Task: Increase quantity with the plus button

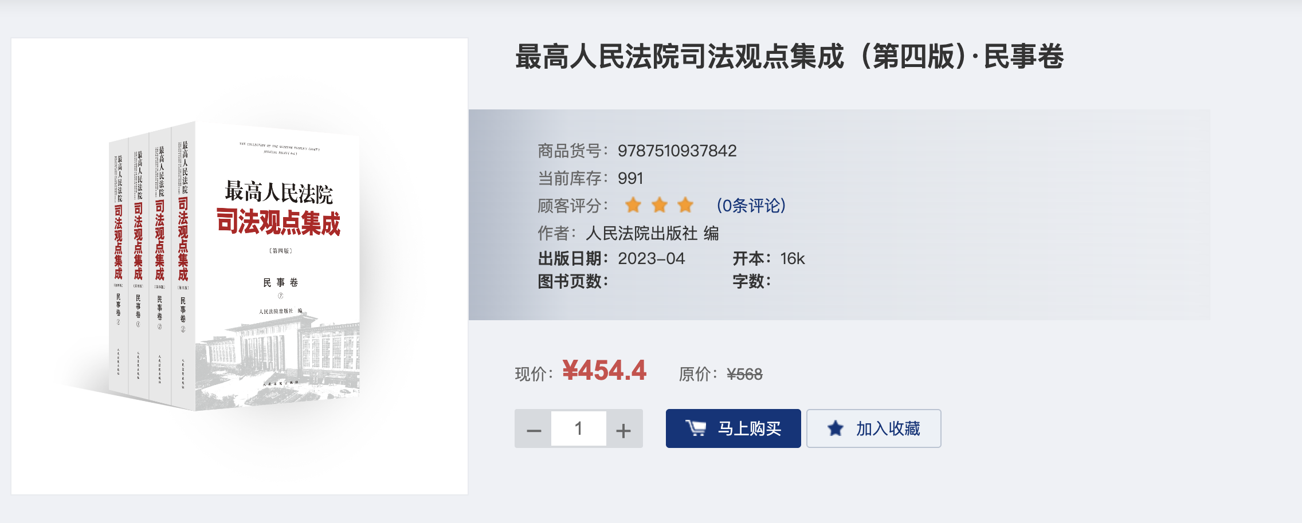Action: [624, 428]
